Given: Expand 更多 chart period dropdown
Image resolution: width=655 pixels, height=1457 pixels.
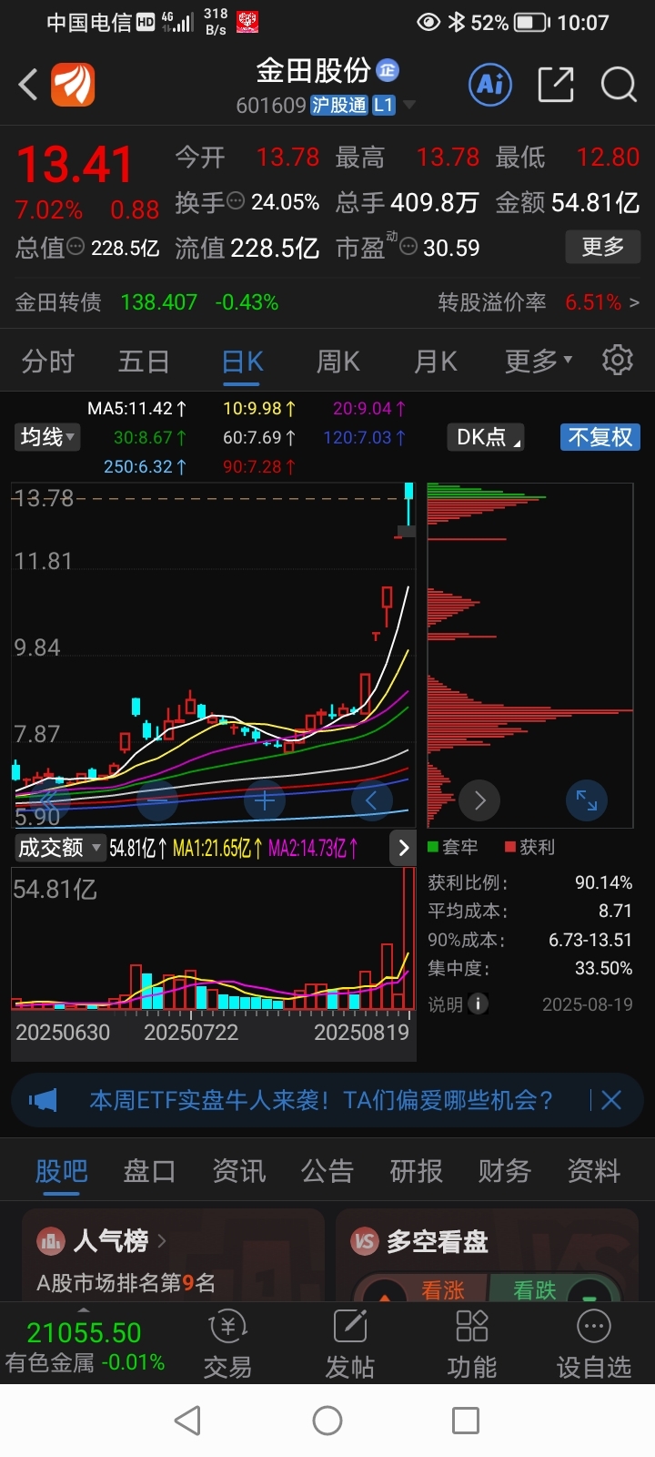Looking at the screenshot, I should [539, 362].
